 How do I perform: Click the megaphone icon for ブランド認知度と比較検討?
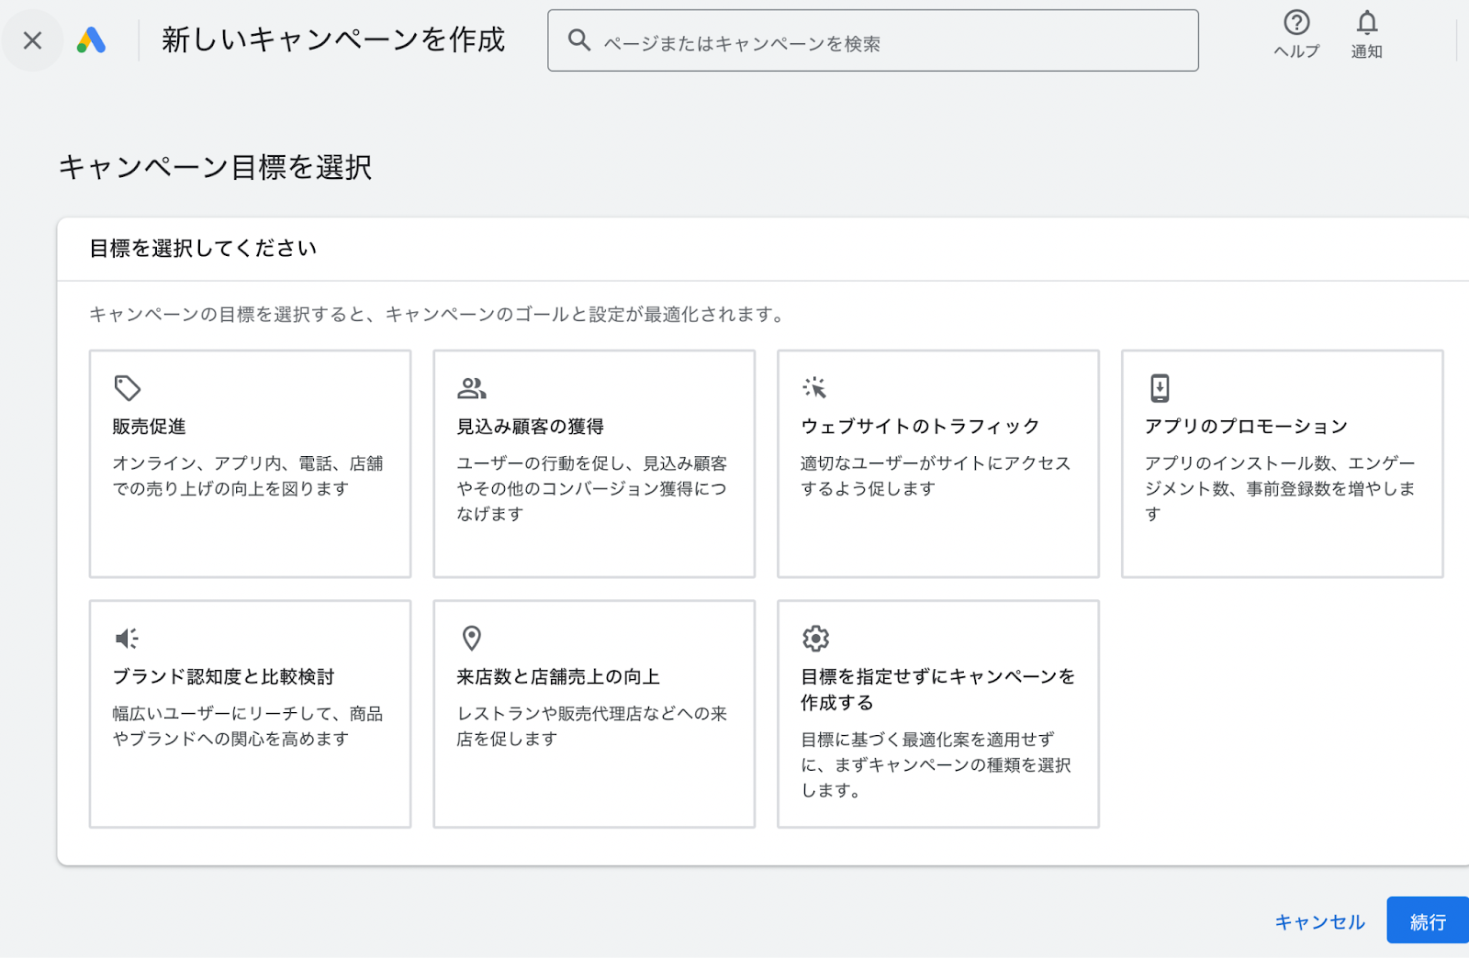127,638
